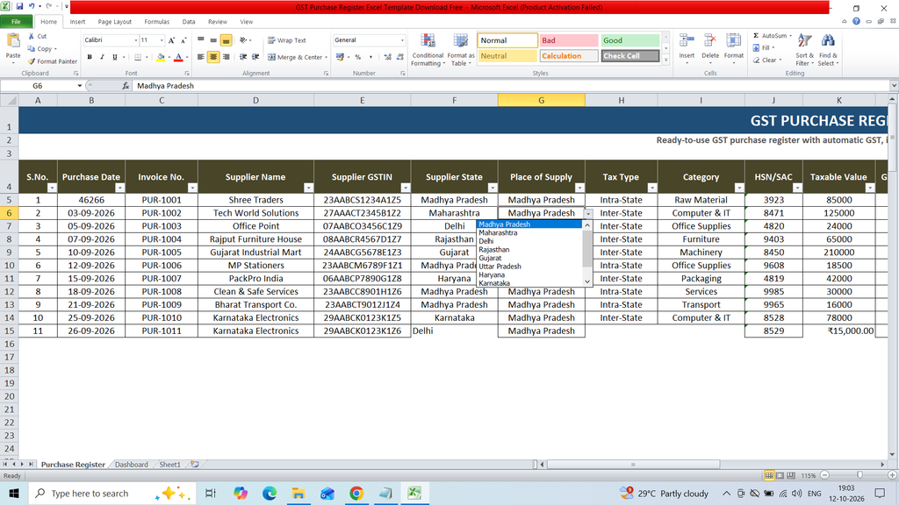This screenshot has width=899, height=505.
Task: Toggle bottom vertical alignment
Action: pos(226,40)
